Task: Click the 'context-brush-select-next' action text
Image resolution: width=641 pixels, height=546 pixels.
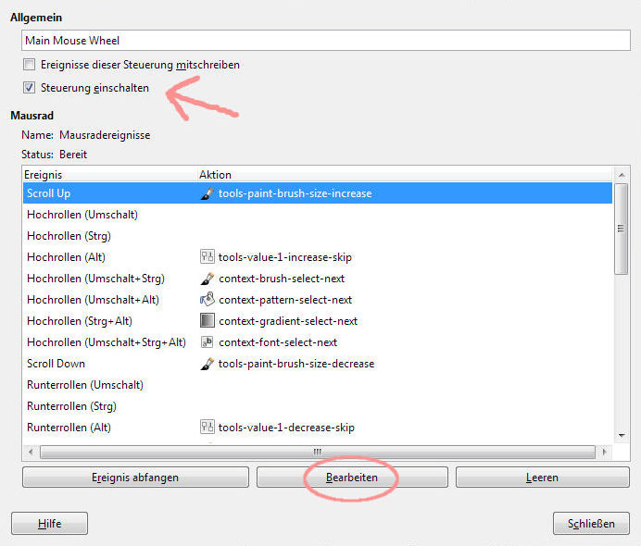Action: click(282, 279)
